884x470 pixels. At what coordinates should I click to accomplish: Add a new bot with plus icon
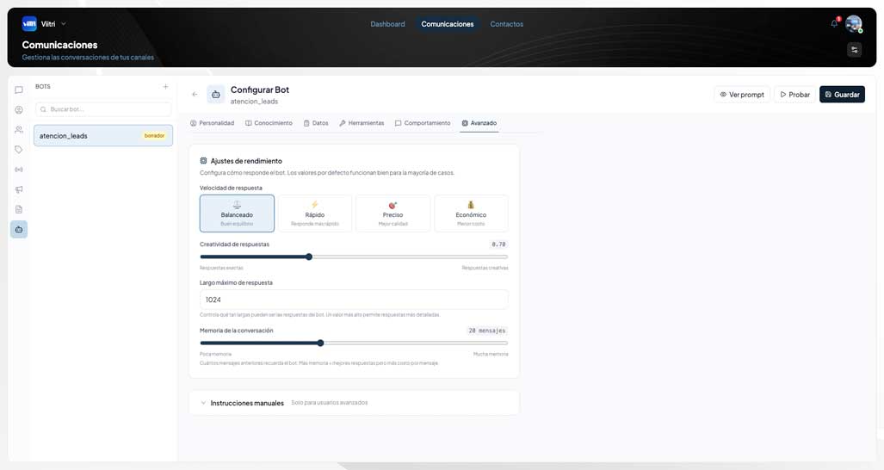[x=166, y=87]
